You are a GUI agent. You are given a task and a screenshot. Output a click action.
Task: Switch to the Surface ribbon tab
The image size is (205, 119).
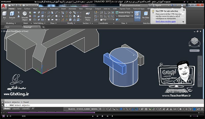click(x=27, y=9)
